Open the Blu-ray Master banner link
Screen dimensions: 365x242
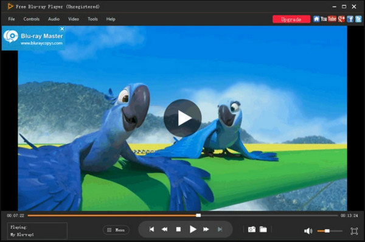[33, 38]
